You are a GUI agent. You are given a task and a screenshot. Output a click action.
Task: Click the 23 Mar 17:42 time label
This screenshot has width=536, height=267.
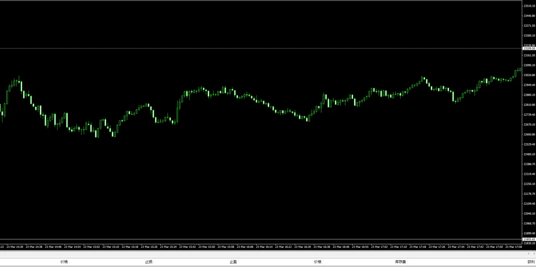pos(475,247)
